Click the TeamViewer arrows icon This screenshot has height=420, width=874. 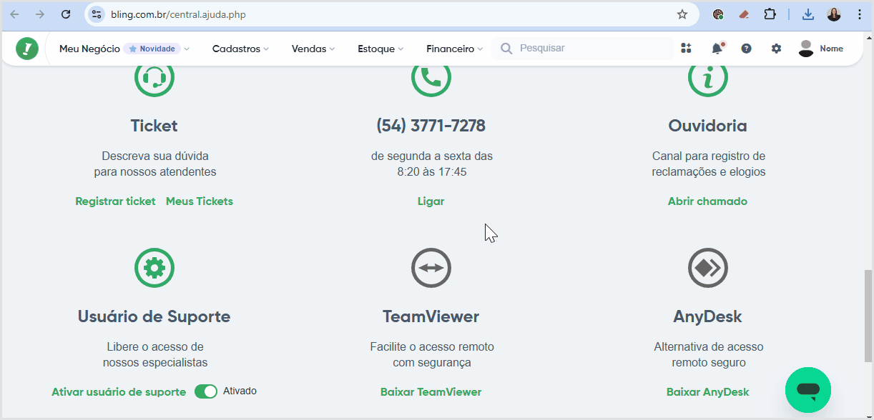point(431,268)
